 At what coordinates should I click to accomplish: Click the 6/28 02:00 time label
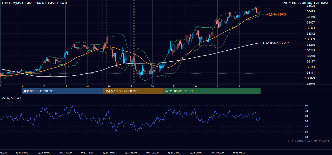click(217, 152)
